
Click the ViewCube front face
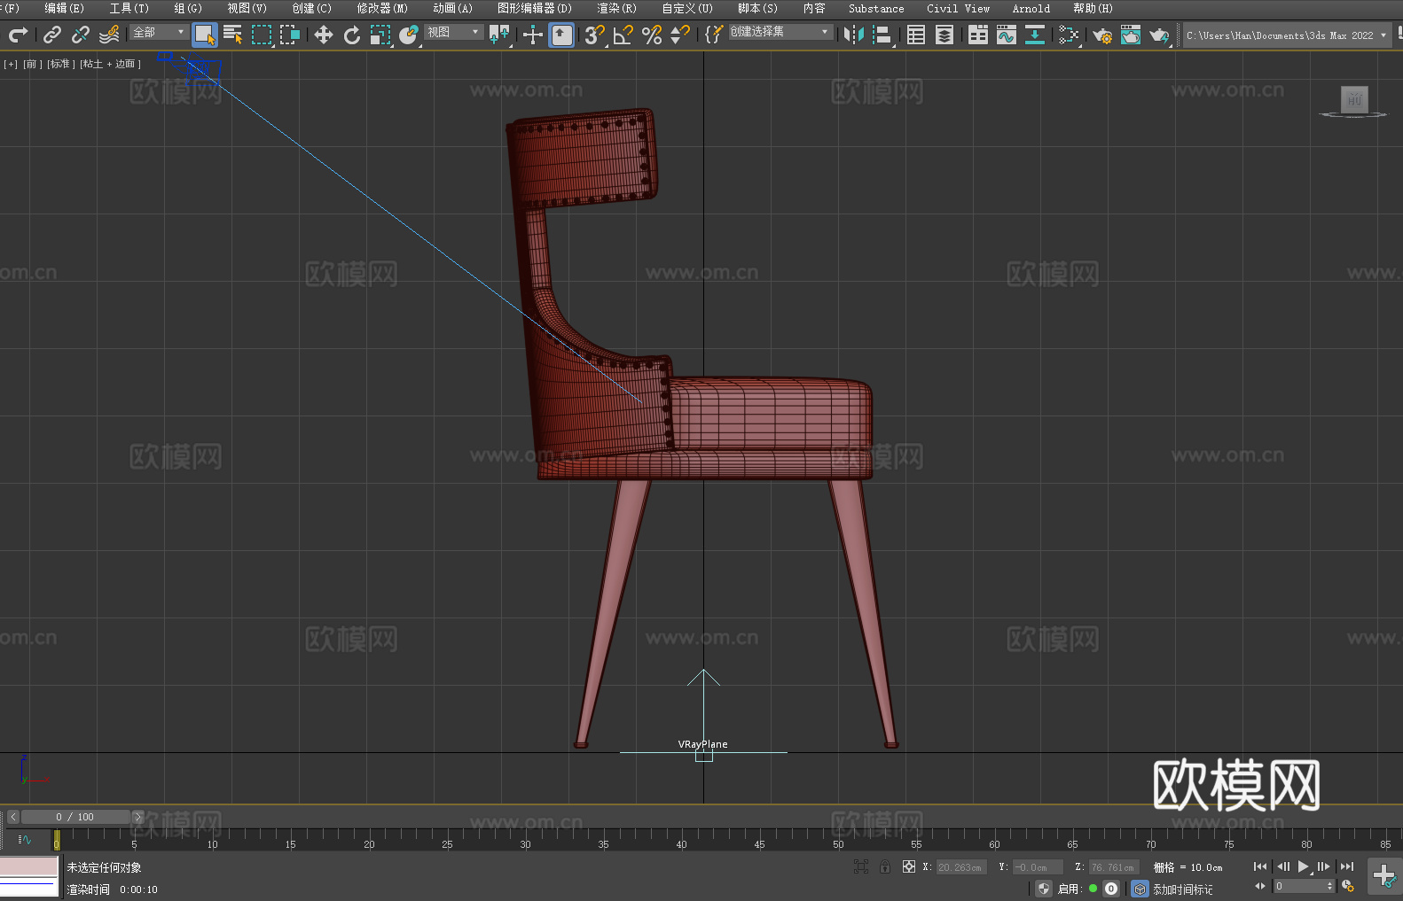coord(1354,99)
